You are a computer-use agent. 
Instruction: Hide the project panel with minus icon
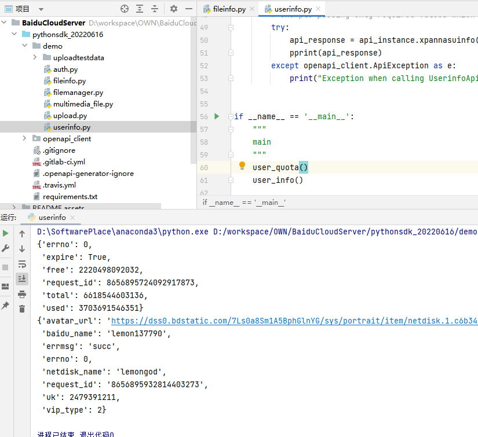[x=189, y=9]
